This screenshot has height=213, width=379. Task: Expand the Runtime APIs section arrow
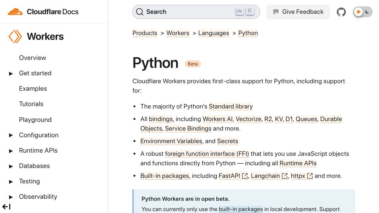(11, 151)
